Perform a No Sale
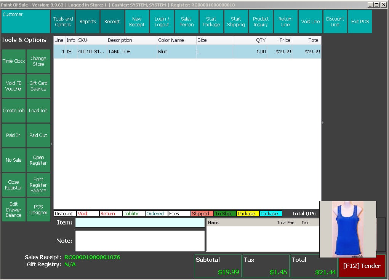Screen dimensions: 389x280 pos(14,160)
